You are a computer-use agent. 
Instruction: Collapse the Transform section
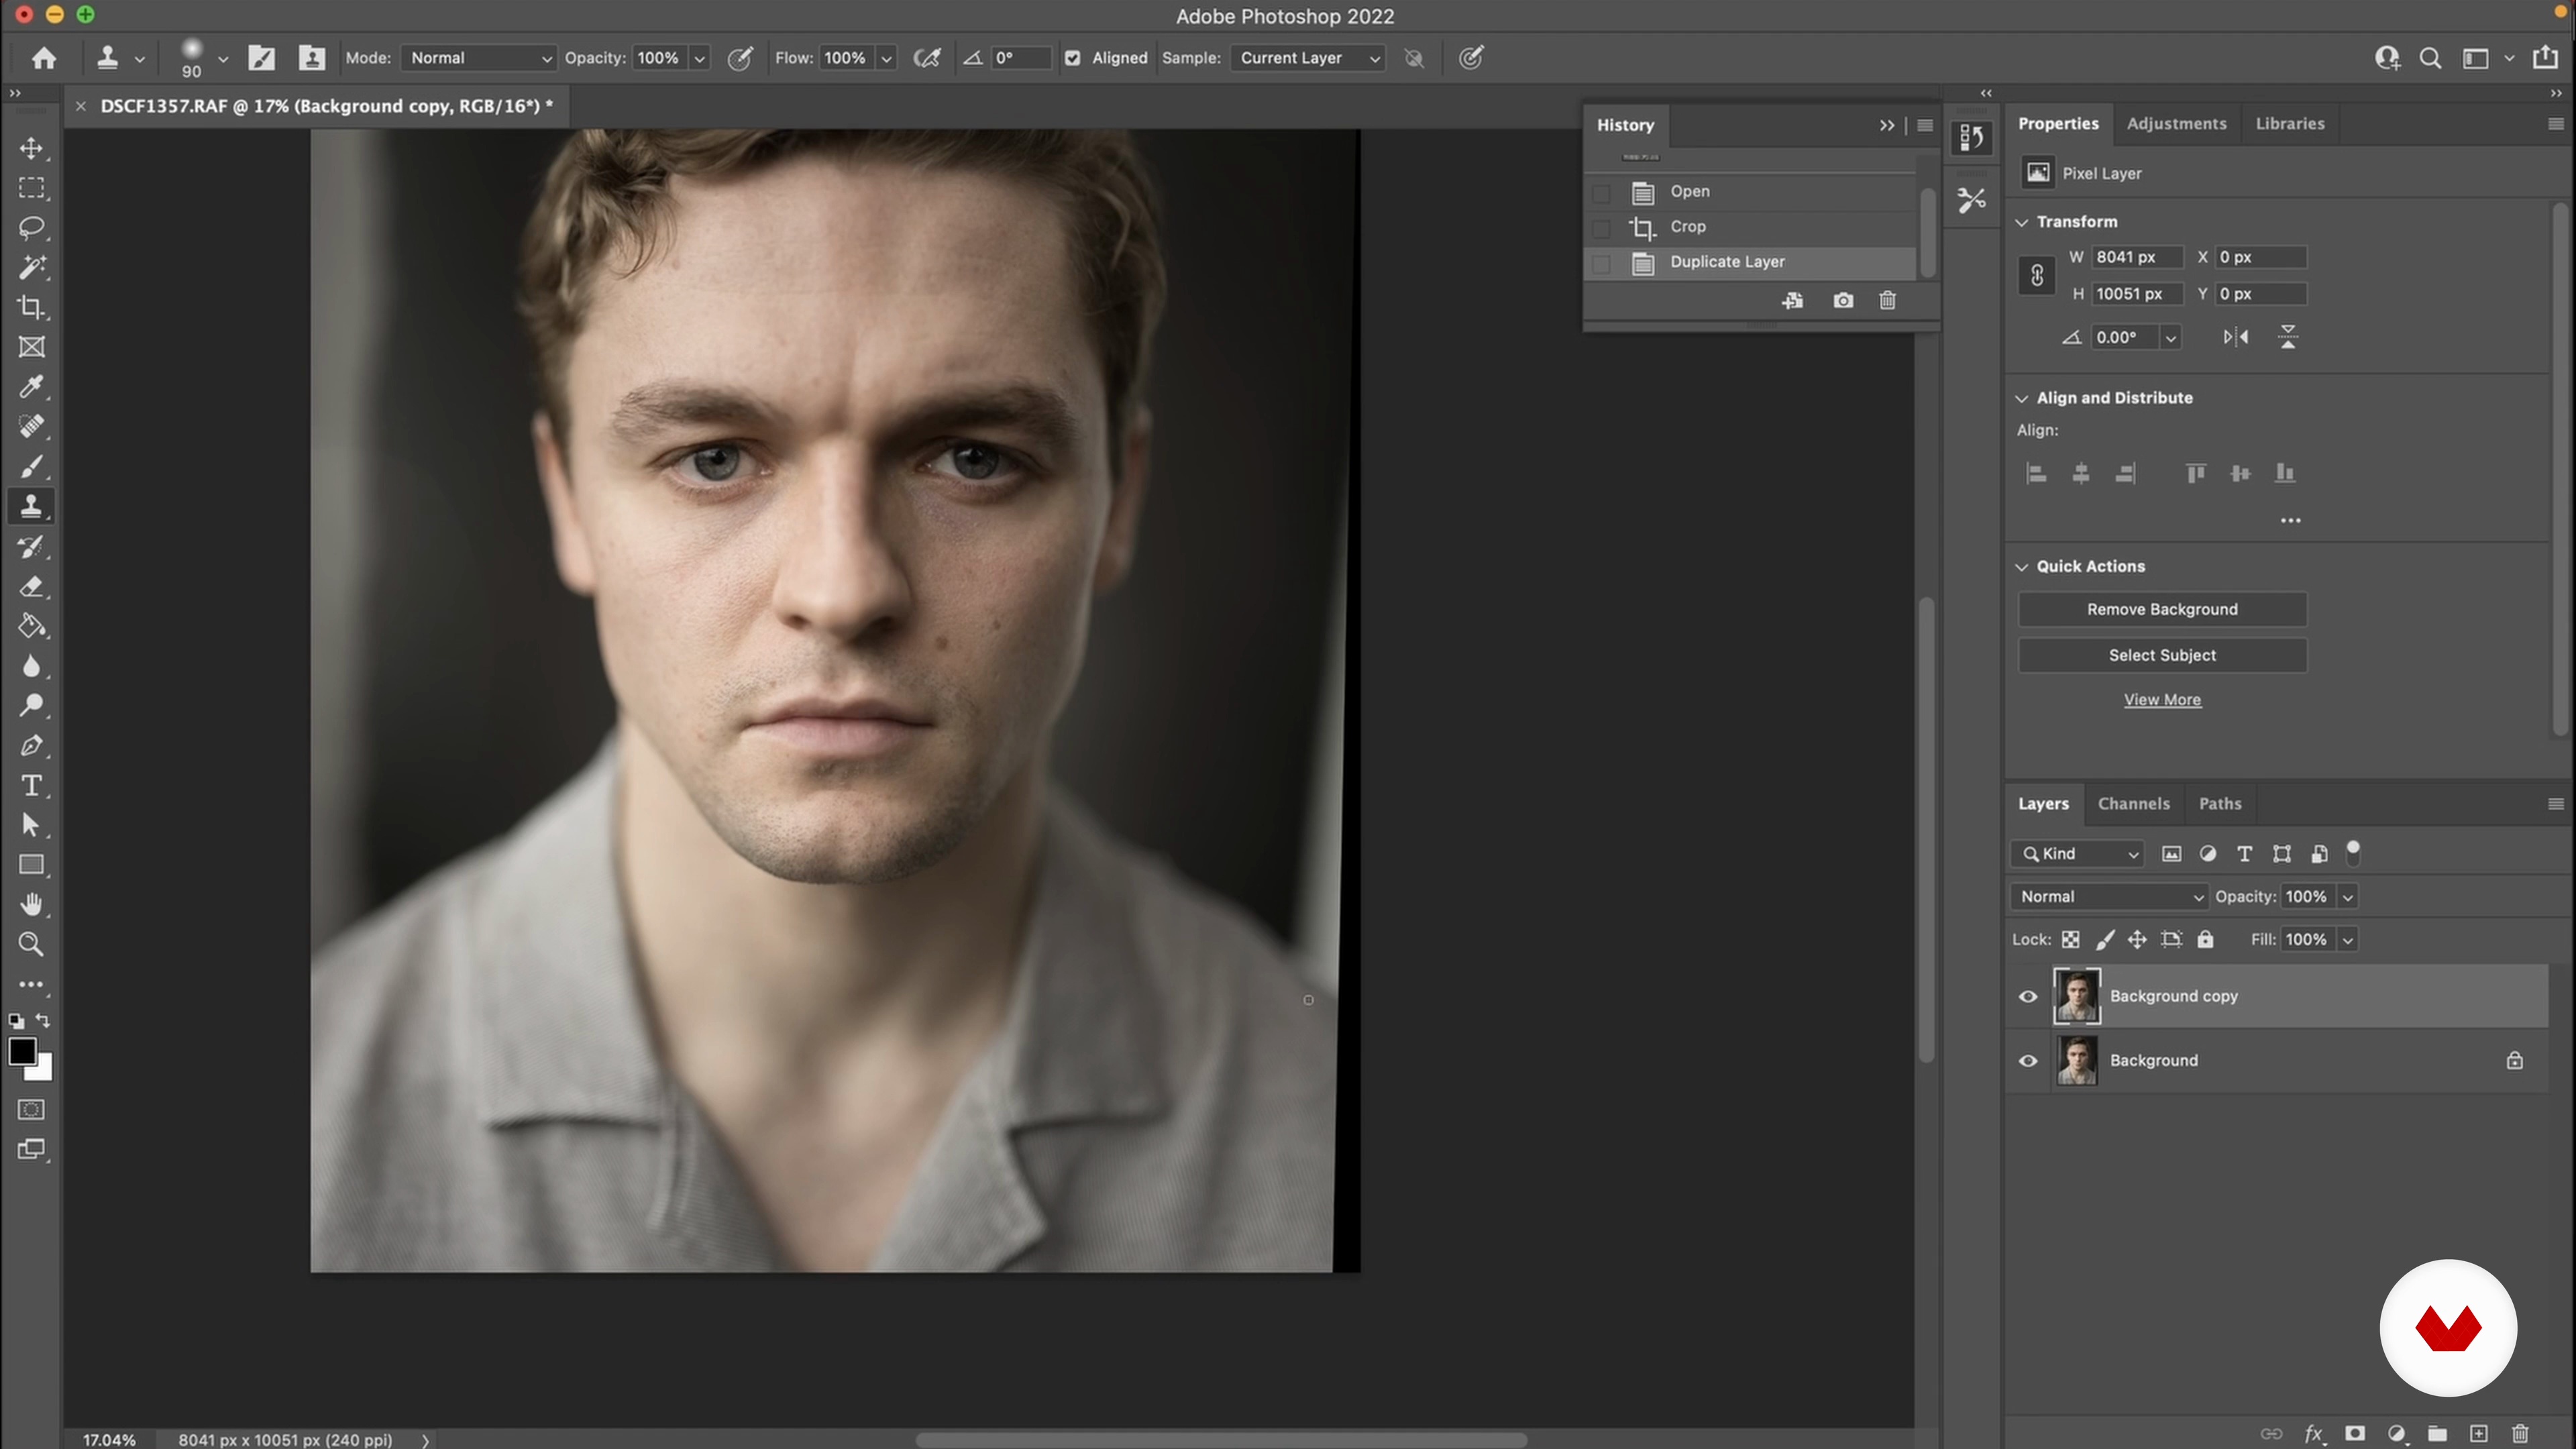point(2021,222)
